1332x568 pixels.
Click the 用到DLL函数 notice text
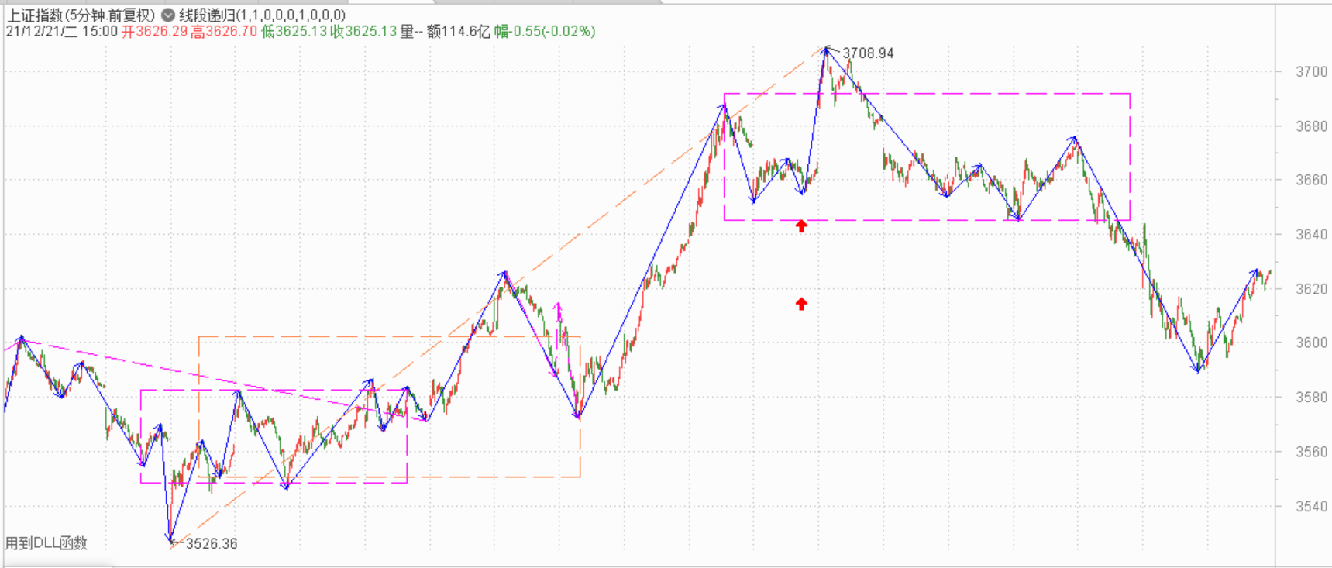[x=46, y=543]
